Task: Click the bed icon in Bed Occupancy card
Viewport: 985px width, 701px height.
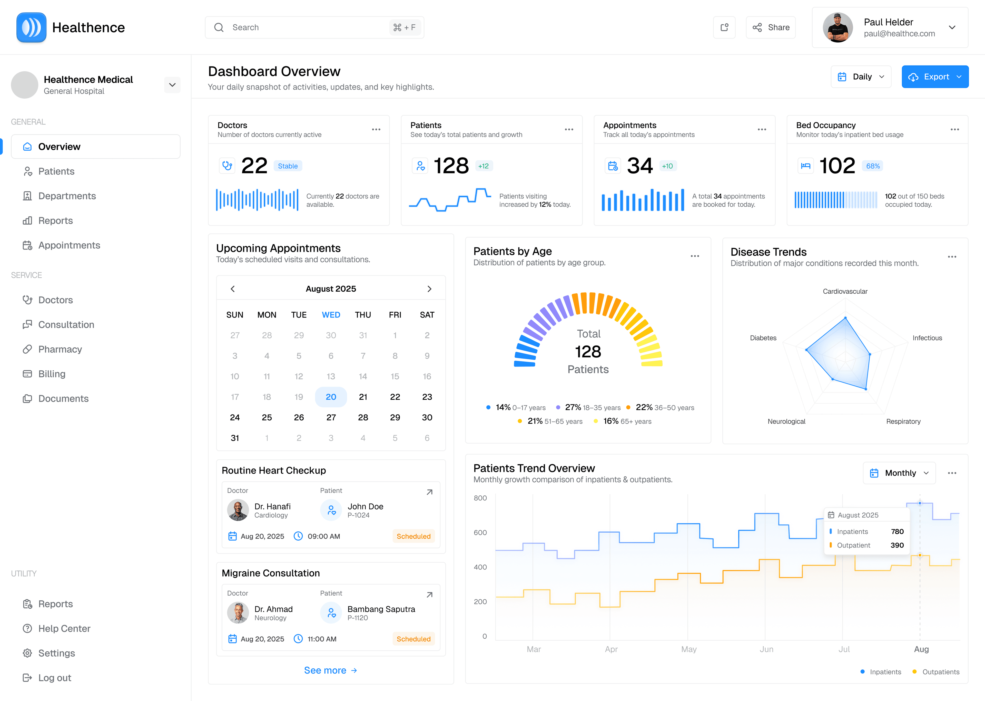Action: coord(806,166)
